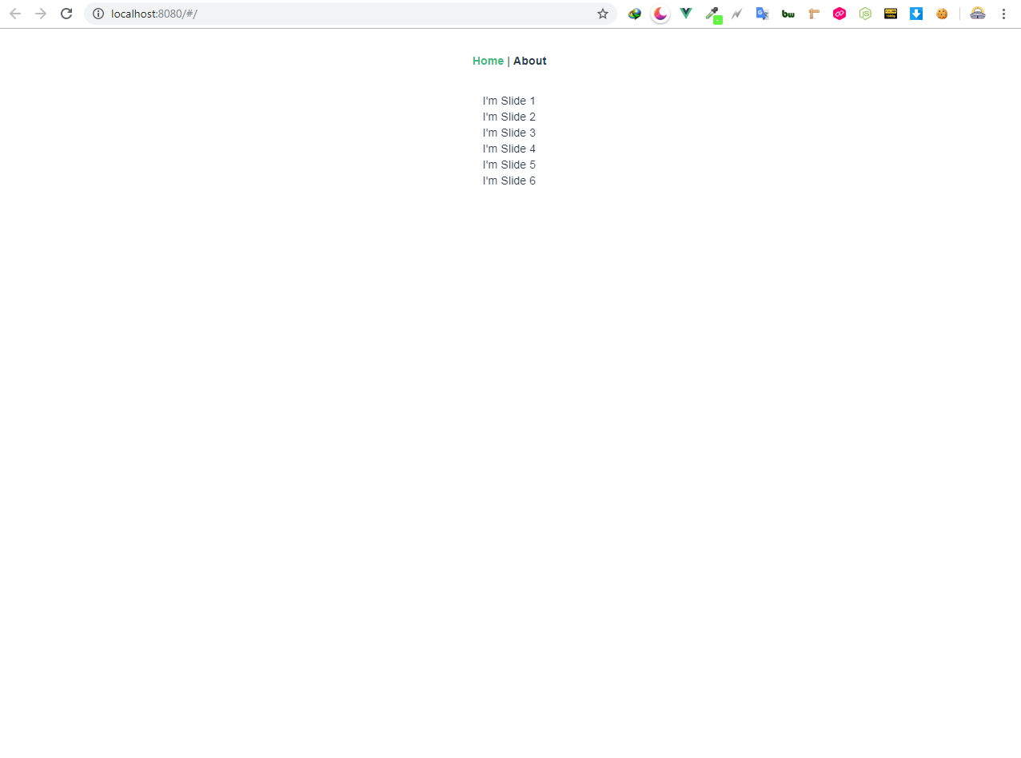Open the Vue.js devtools extension
Image resolution: width=1021 pixels, height=758 pixels.
685,14
